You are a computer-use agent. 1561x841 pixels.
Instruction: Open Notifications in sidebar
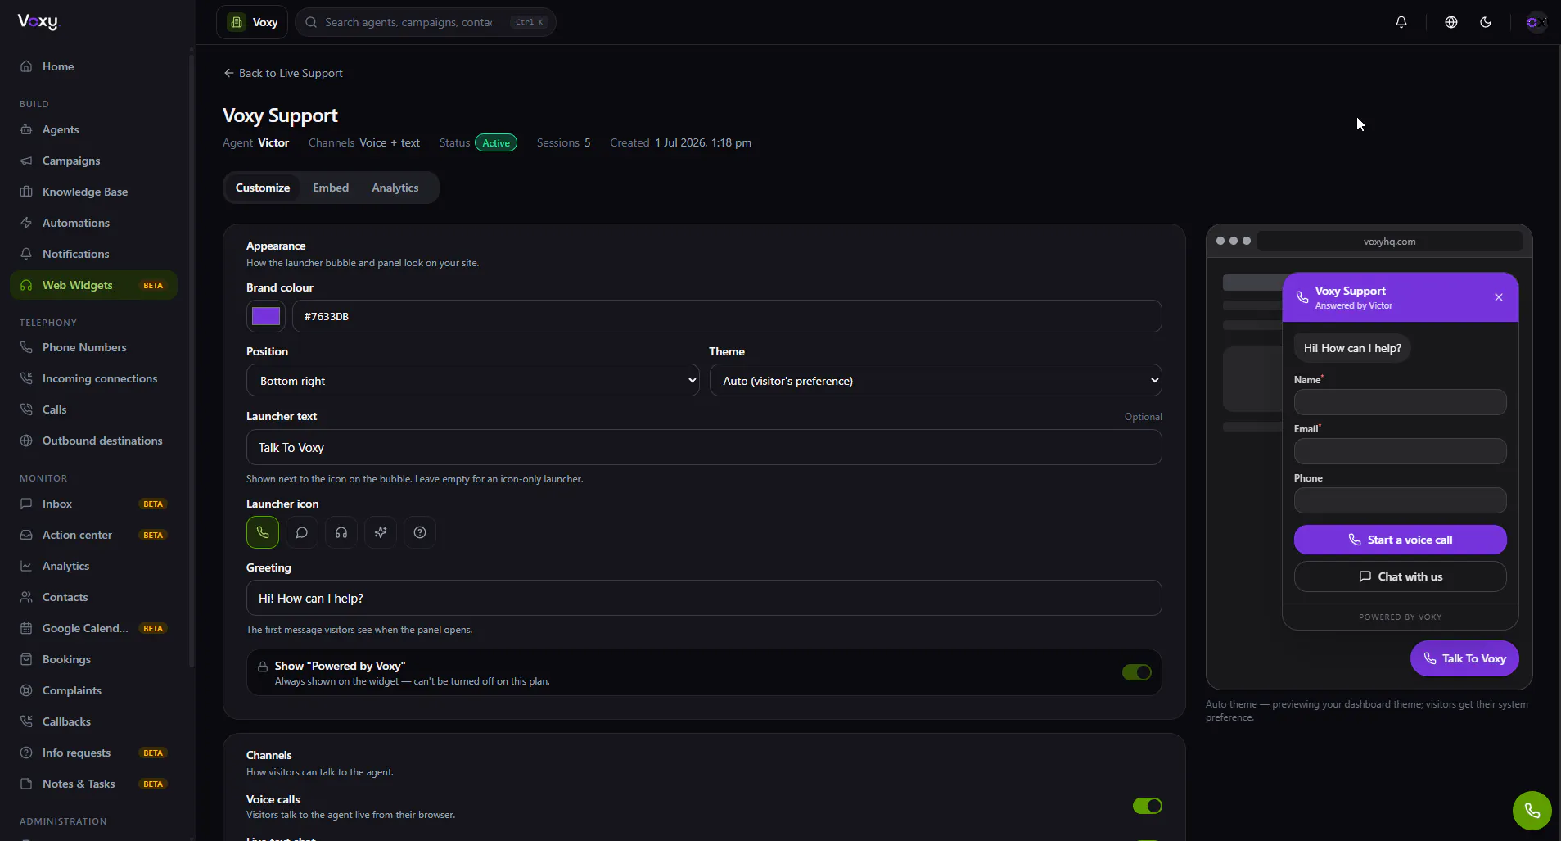93,254
